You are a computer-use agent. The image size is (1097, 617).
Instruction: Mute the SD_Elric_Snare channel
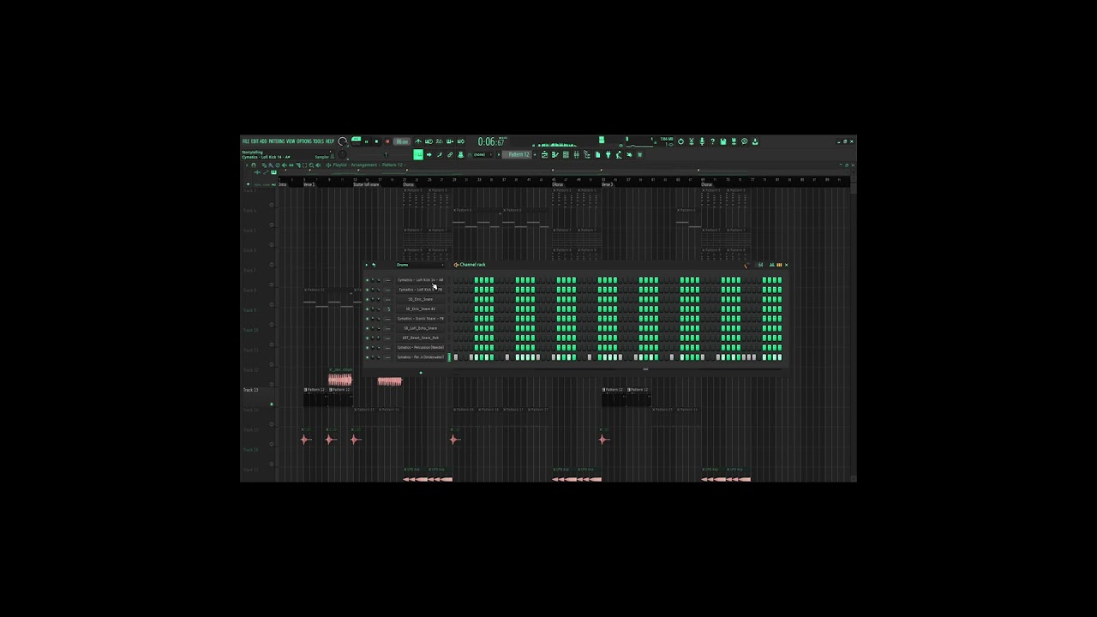coord(367,299)
